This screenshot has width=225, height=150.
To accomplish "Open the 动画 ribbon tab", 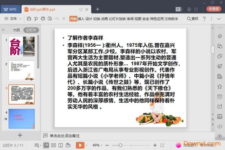I will tap(104, 19).
